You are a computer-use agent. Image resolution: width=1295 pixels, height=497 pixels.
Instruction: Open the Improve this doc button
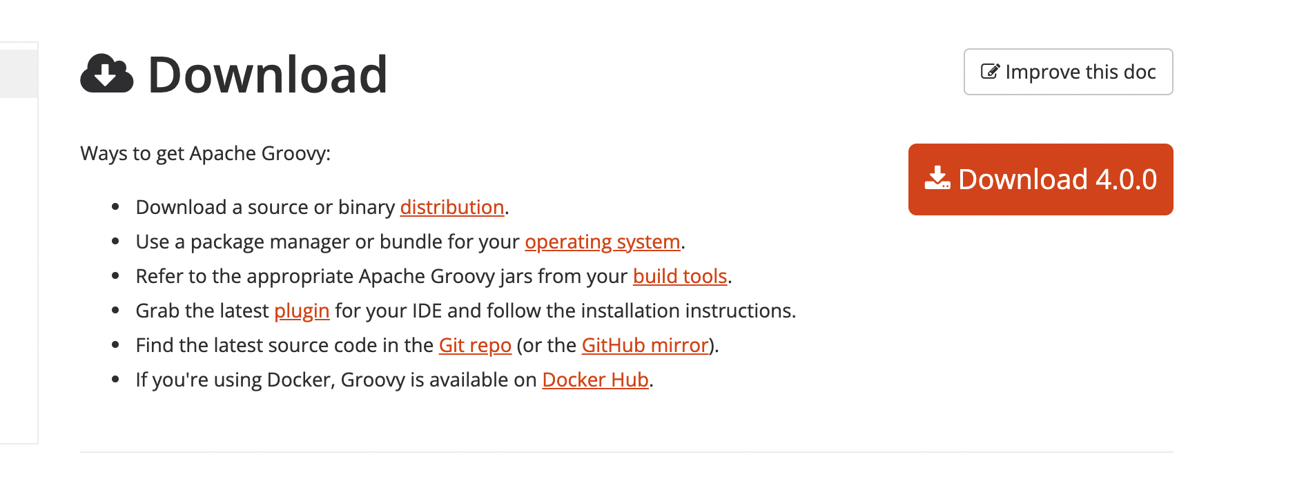pyautogui.click(x=1068, y=72)
